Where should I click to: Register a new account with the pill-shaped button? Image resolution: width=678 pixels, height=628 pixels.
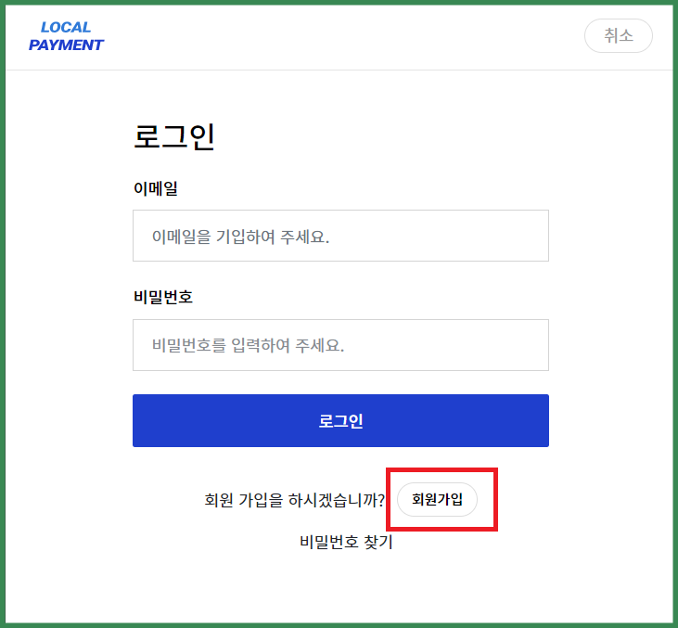point(437,500)
